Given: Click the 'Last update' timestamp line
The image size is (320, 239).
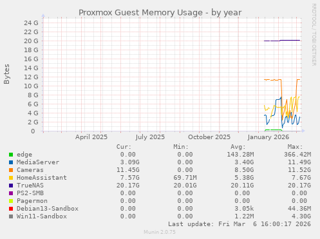Looking at the screenshot, I should point(240,224).
